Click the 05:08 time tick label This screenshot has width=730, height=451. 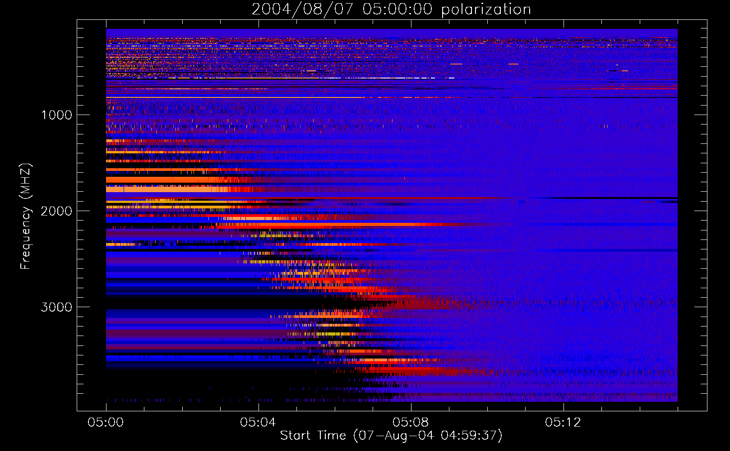pos(411,422)
